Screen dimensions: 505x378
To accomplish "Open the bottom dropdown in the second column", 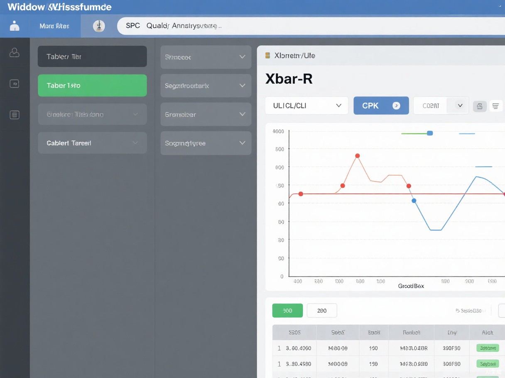I will (206, 143).
